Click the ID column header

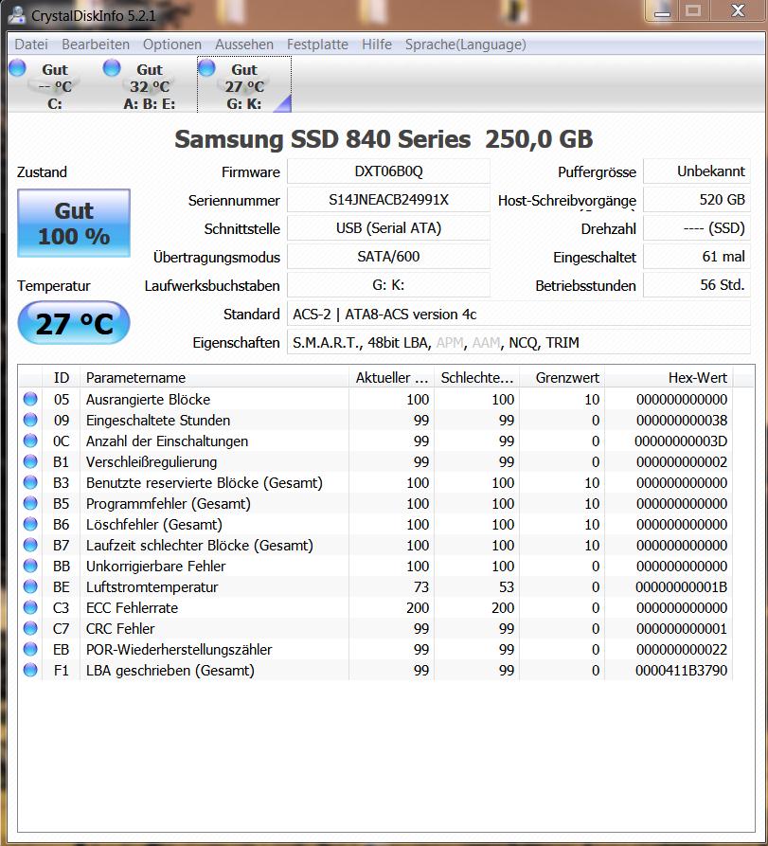coord(61,378)
